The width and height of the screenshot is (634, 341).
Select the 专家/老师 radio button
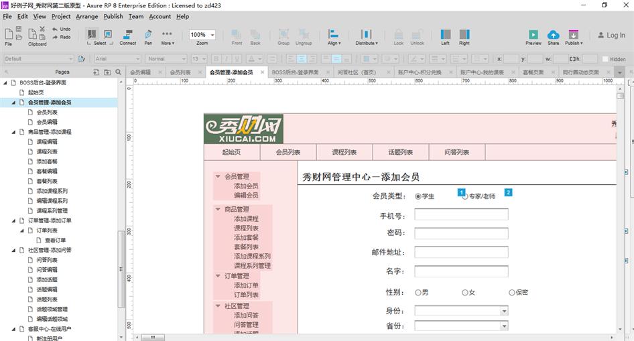[465, 196]
